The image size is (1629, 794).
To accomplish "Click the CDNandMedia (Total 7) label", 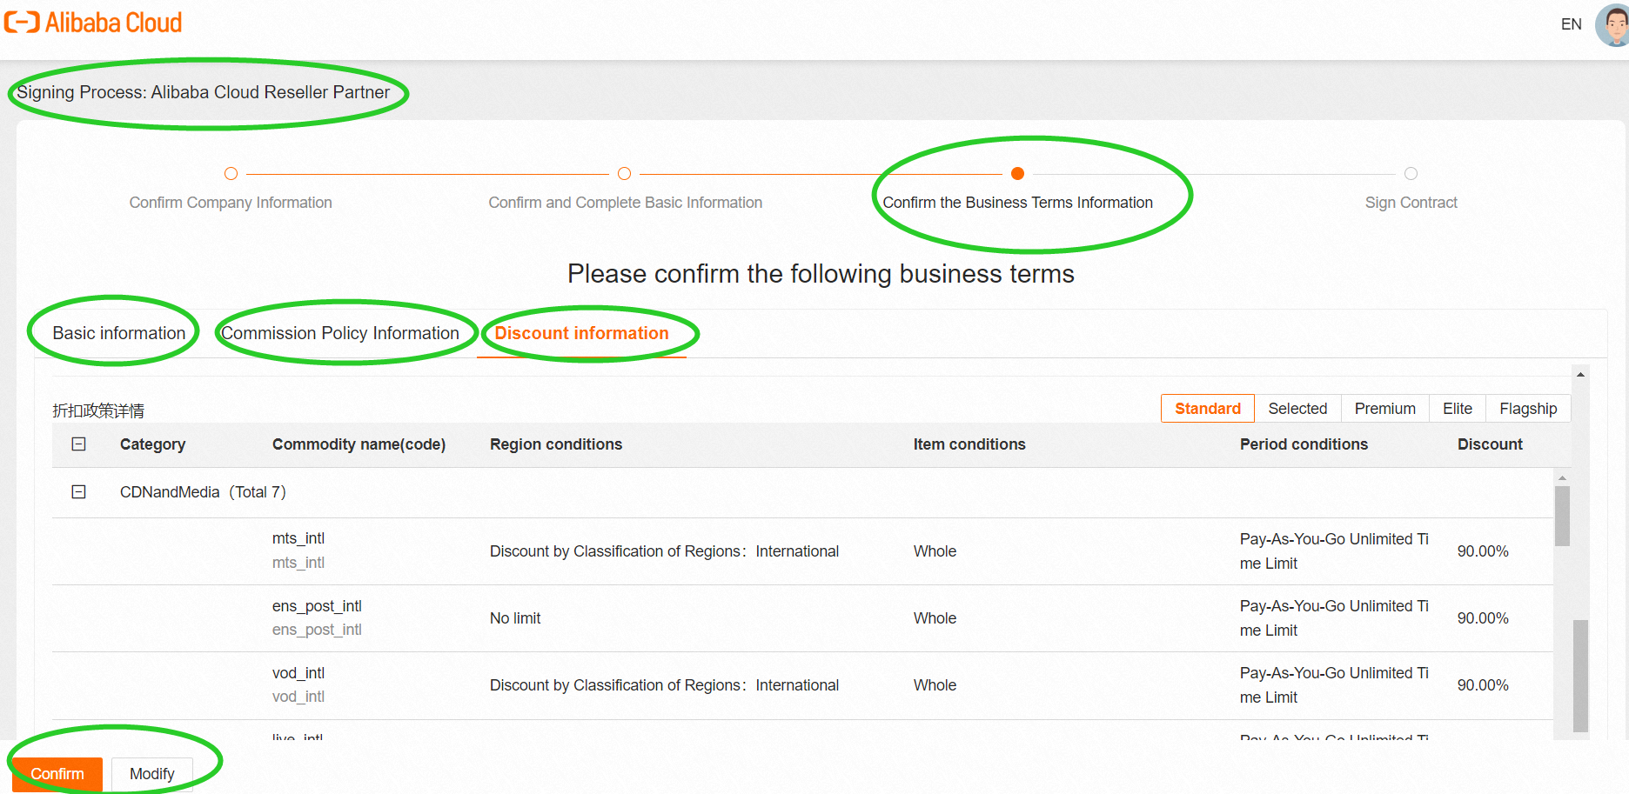I will pyautogui.click(x=203, y=492).
